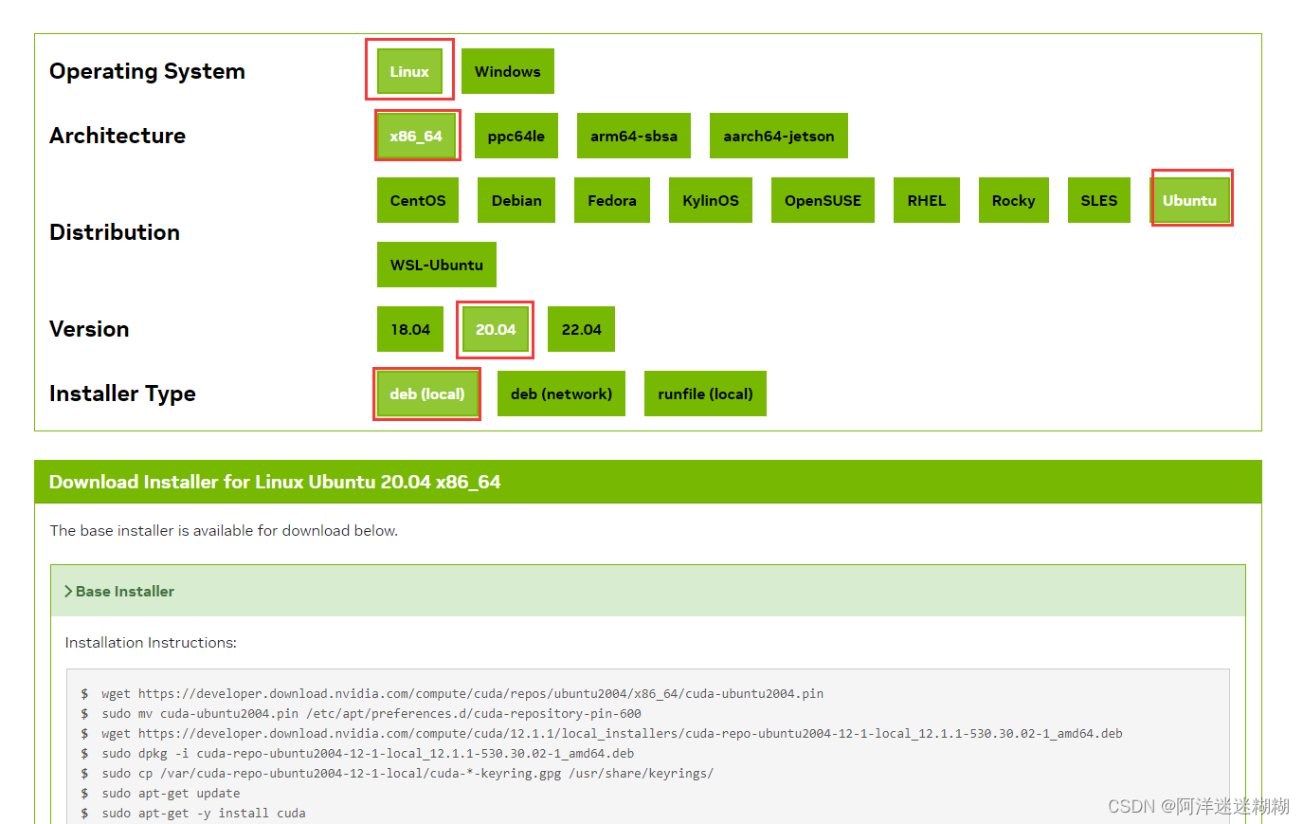The image size is (1303, 824).
Task: Click the sudo cp keyring.gpg command
Action: click(x=407, y=773)
